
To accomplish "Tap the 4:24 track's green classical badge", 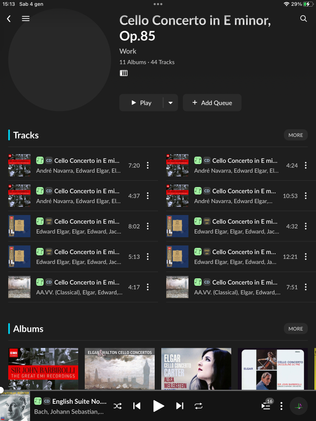I will [198, 161].
